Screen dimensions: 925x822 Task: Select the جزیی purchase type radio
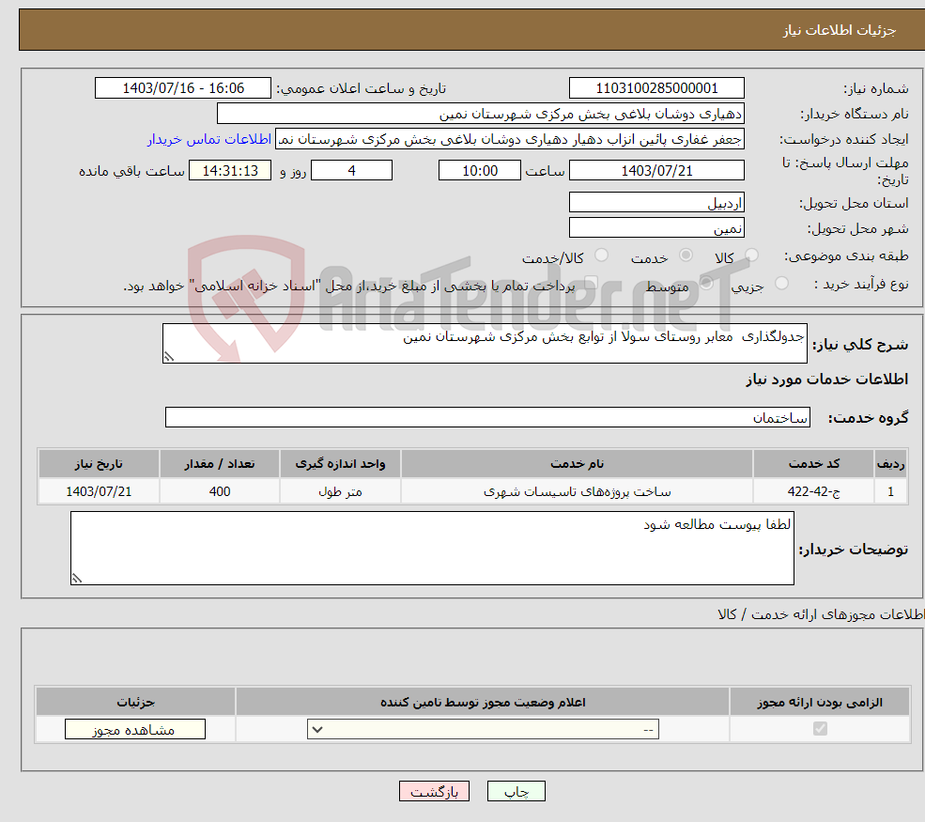(781, 284)
